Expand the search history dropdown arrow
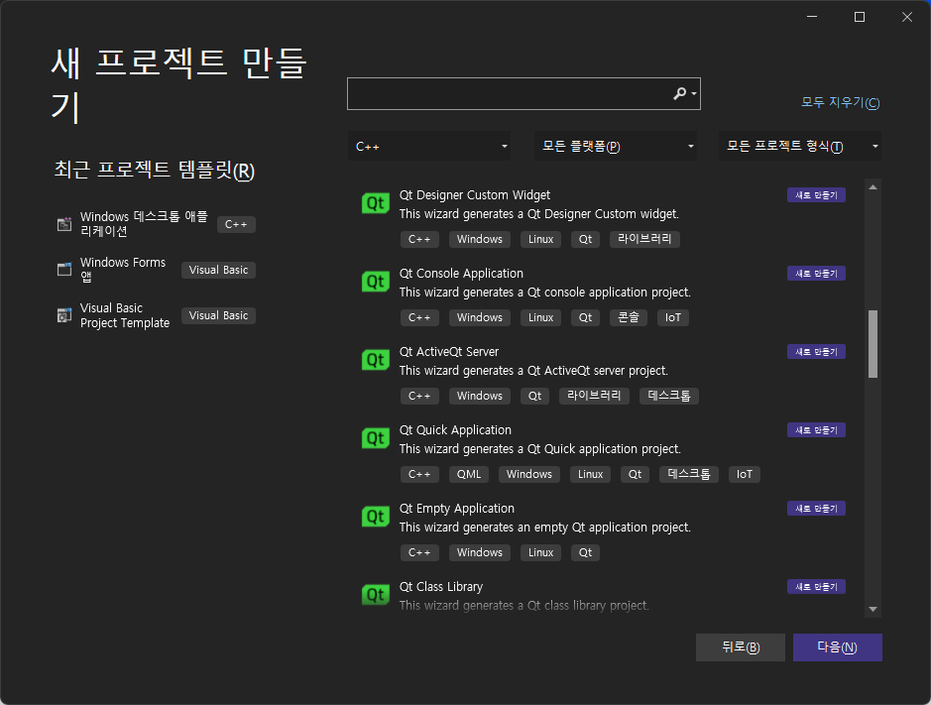Viewport: 931px width, 705px height. point(693,94)
